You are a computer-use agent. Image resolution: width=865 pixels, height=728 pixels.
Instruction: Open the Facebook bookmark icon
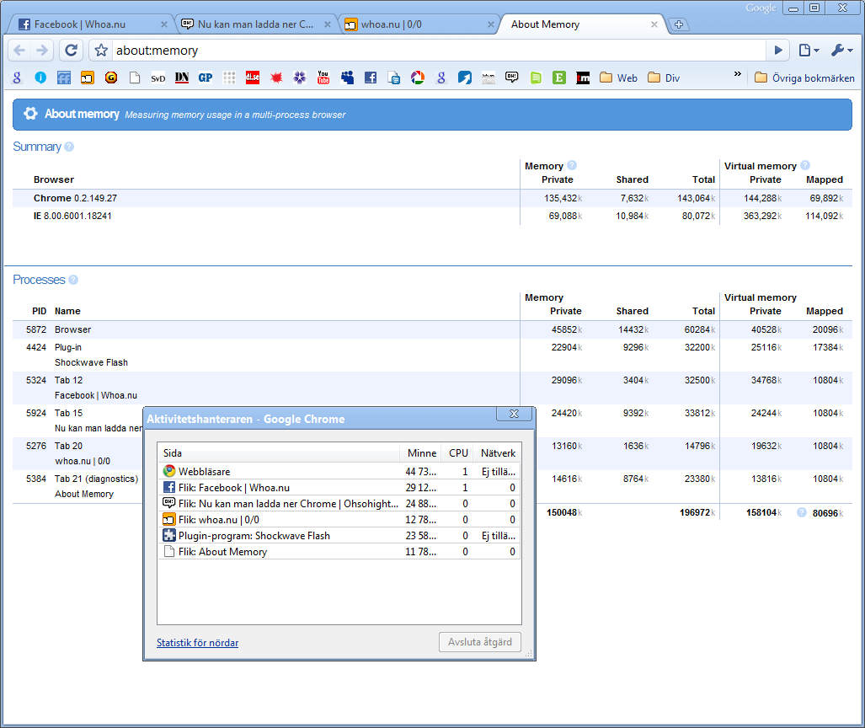[371, 78]
